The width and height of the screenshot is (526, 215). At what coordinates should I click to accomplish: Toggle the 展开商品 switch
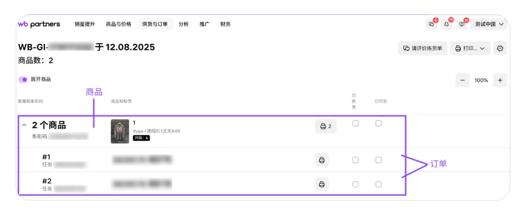coord(23,79)
